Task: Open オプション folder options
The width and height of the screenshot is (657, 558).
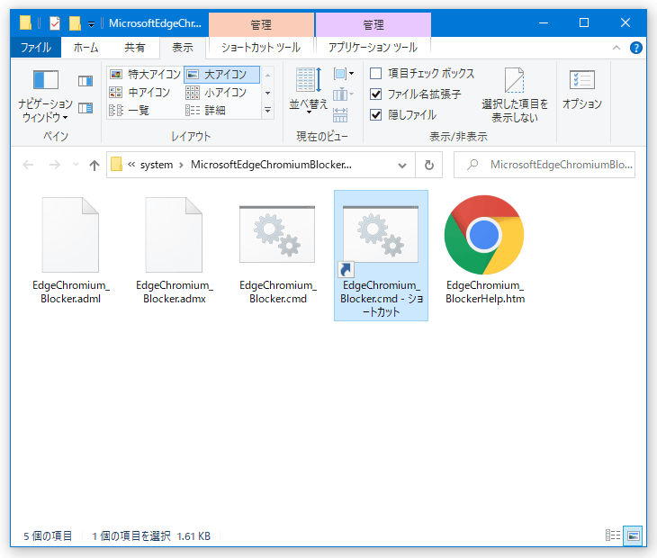Action: coord(582,90)
